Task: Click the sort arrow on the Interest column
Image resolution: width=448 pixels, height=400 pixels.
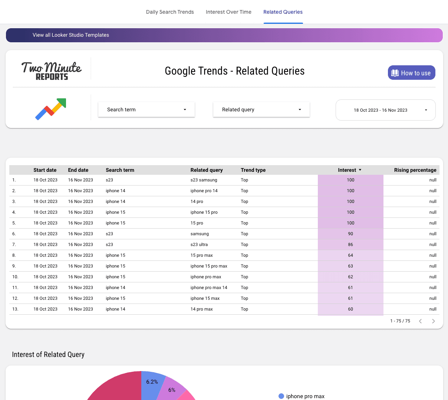Action: 360,170
